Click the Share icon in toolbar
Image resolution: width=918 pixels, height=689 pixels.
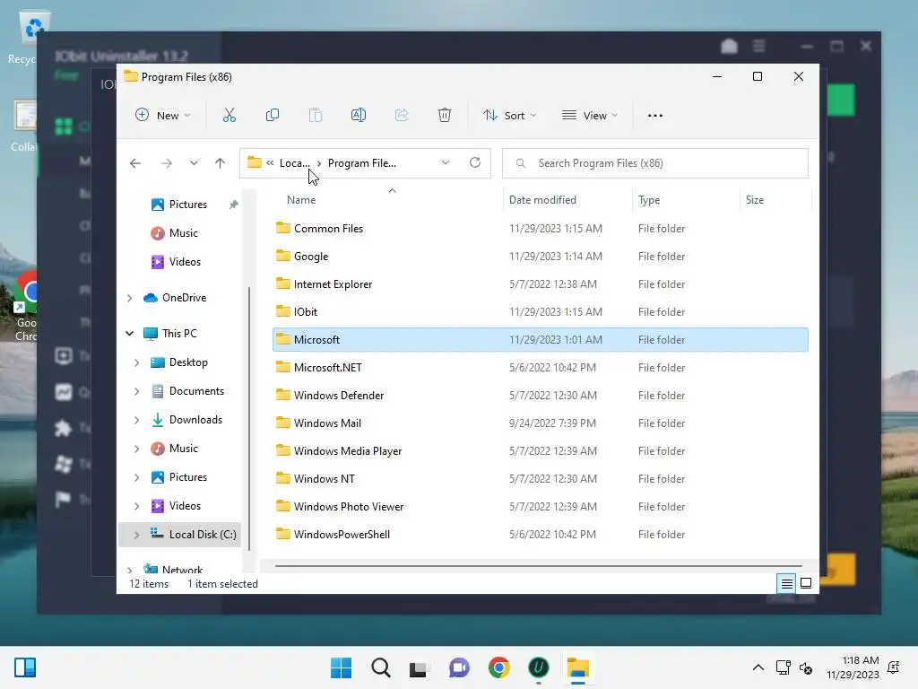[402, 116]
